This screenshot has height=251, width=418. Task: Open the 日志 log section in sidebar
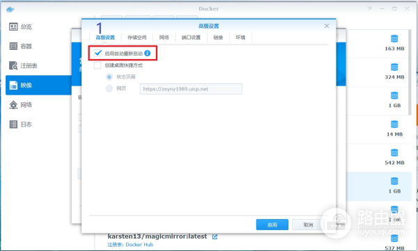coord(20,124)
